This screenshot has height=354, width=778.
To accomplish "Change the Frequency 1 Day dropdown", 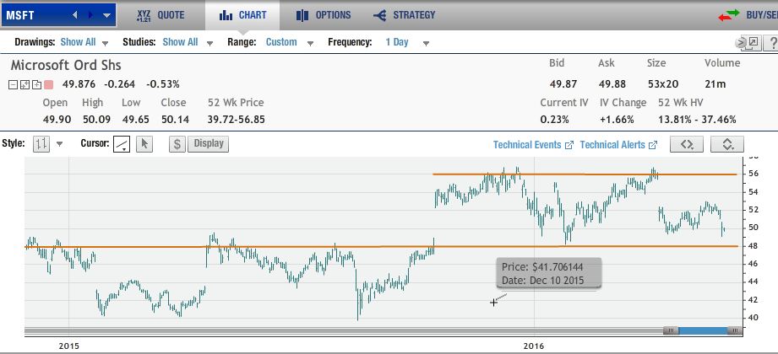I will tap(407, 42).
